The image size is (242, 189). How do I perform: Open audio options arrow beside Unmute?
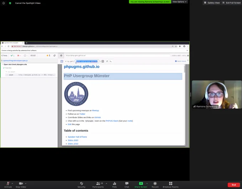pyautogui.click(x=12, y=183)
